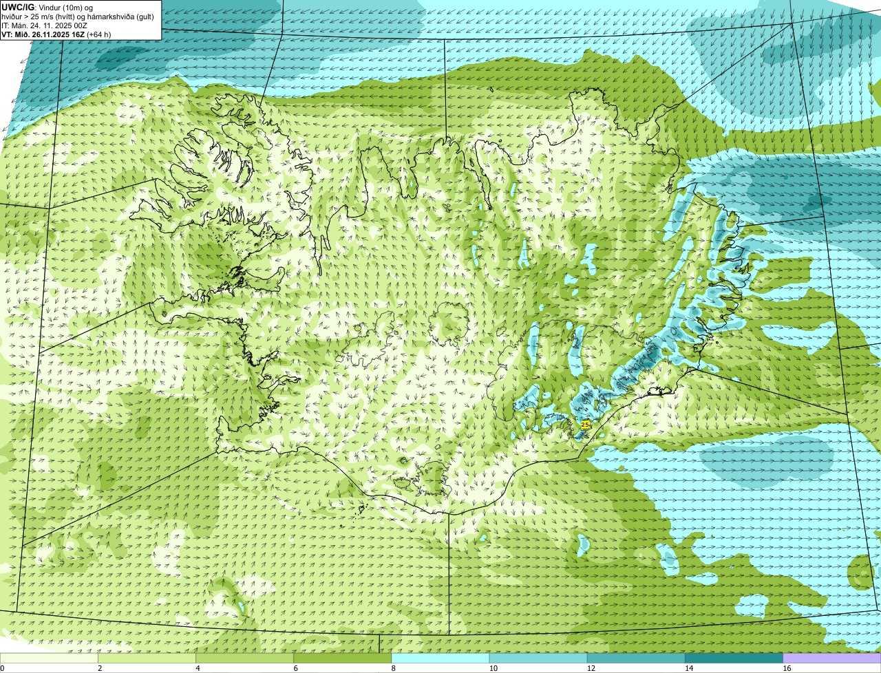
Task: Select the 4–6 m/s green legend swatch
Action: pos(245,659)
